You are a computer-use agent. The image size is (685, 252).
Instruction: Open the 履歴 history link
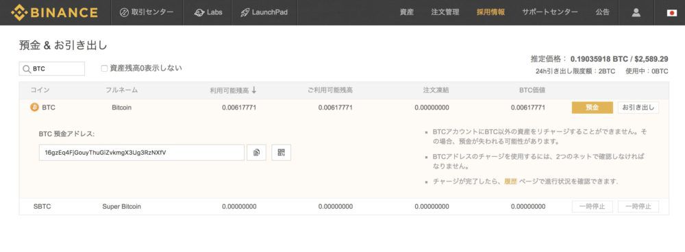point(510,181)
